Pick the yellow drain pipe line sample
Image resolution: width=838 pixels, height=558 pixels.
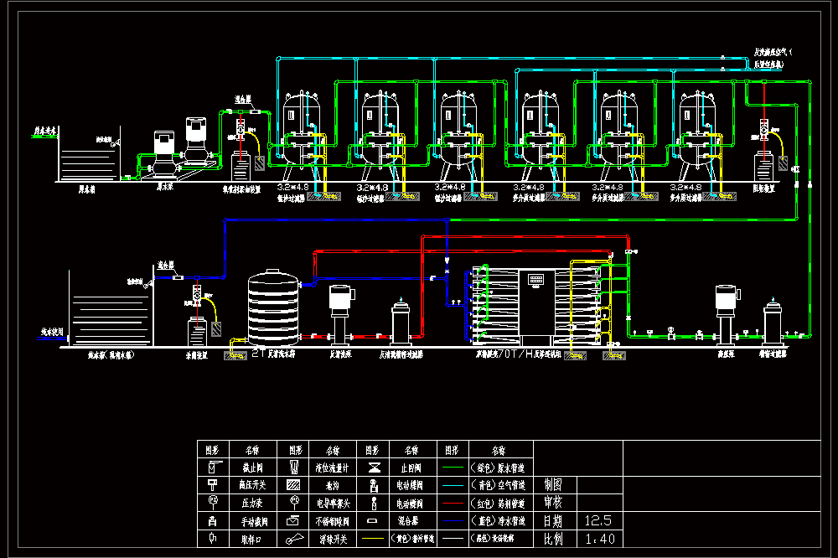373,538
